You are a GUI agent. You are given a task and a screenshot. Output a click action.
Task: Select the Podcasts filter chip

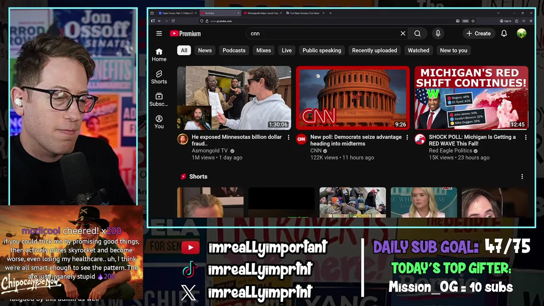tap(234, 50)
